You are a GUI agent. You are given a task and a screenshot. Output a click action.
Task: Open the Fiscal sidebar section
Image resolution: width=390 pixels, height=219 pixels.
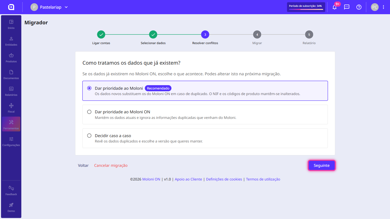[x=11, y=108]
